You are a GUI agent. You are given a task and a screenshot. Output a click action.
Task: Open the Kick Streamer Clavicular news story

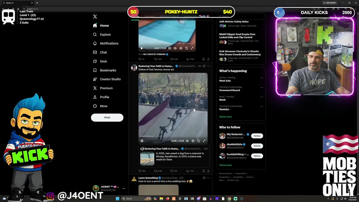[241, 56]
